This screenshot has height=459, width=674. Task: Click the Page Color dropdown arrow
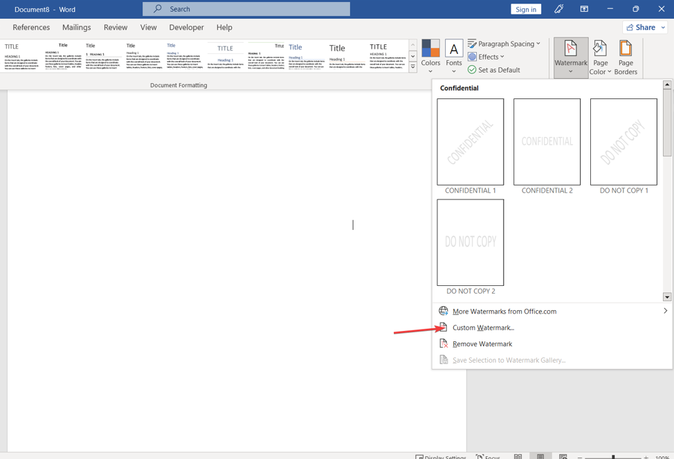point(610,72)
